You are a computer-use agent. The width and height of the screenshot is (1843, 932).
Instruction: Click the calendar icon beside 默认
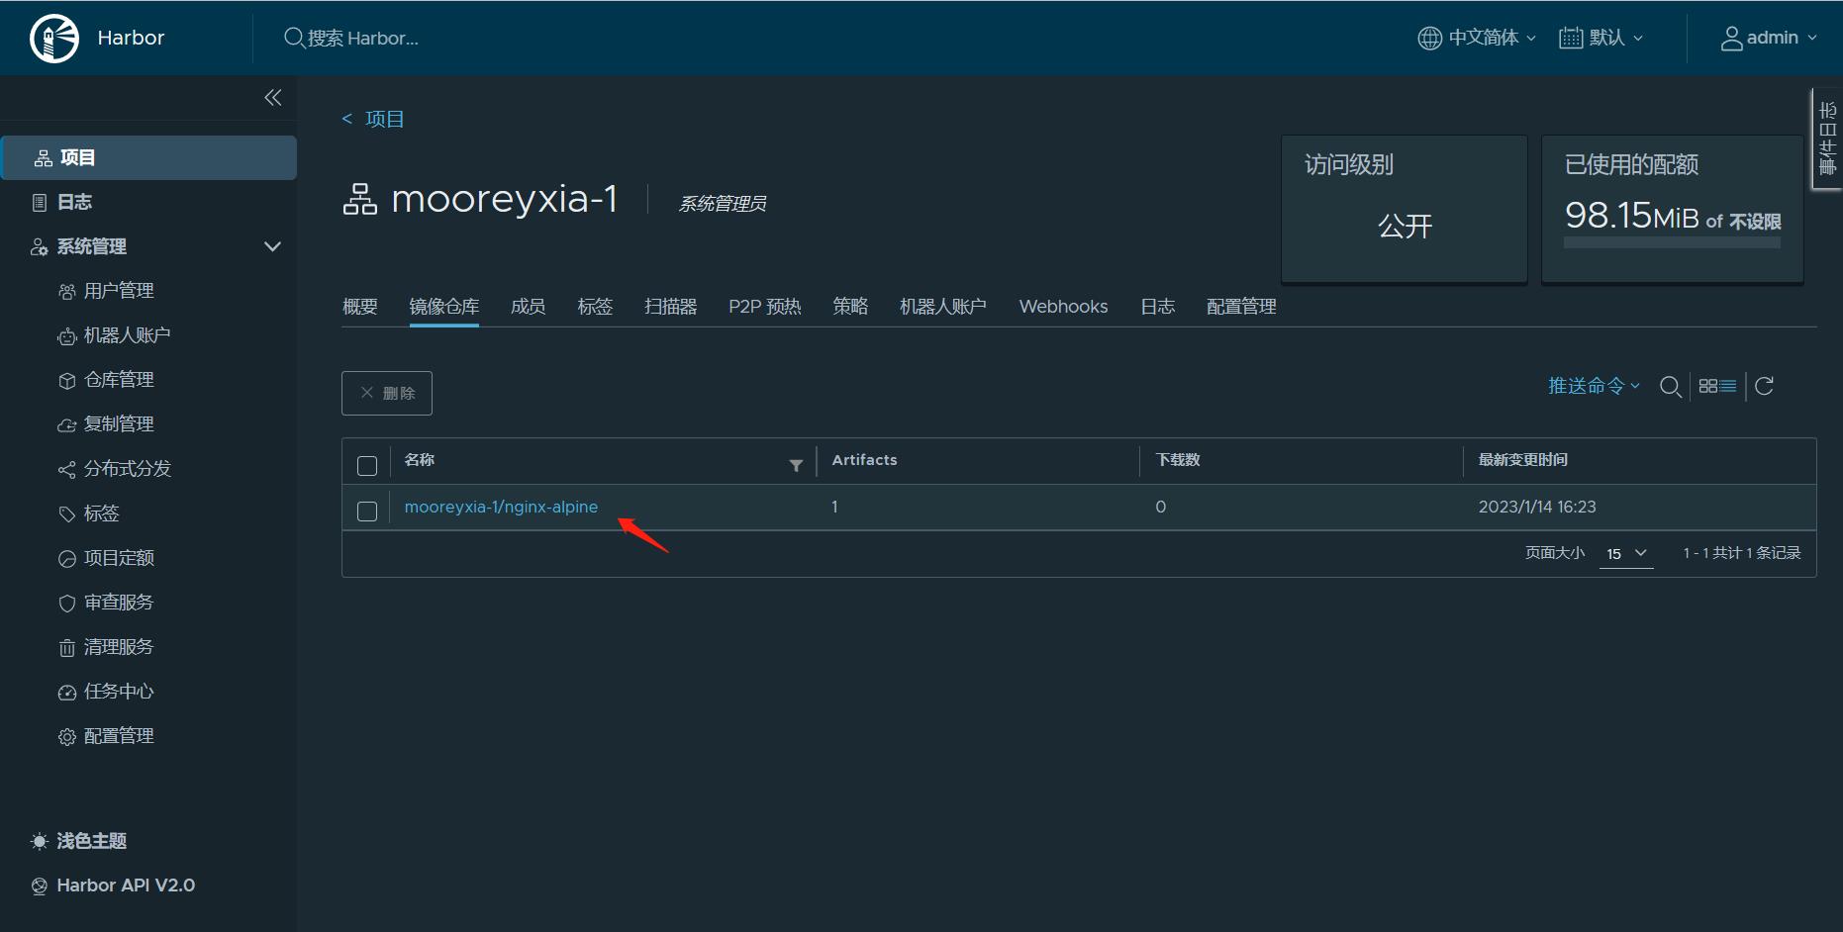pyautogui.click(x=1571, y=38)
